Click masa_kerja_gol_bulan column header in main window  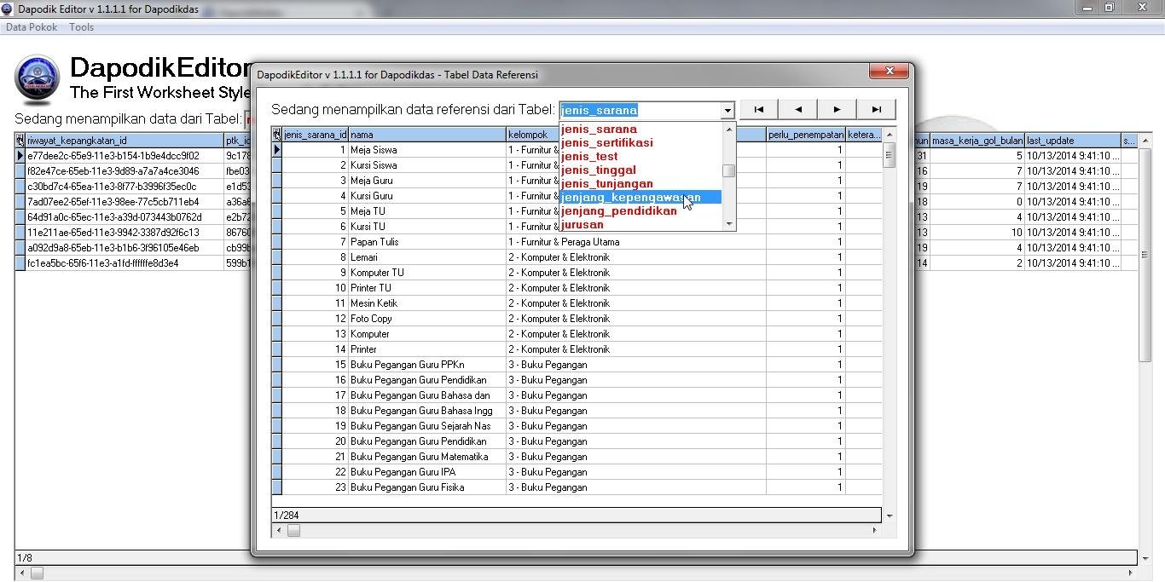click(977, 141)
